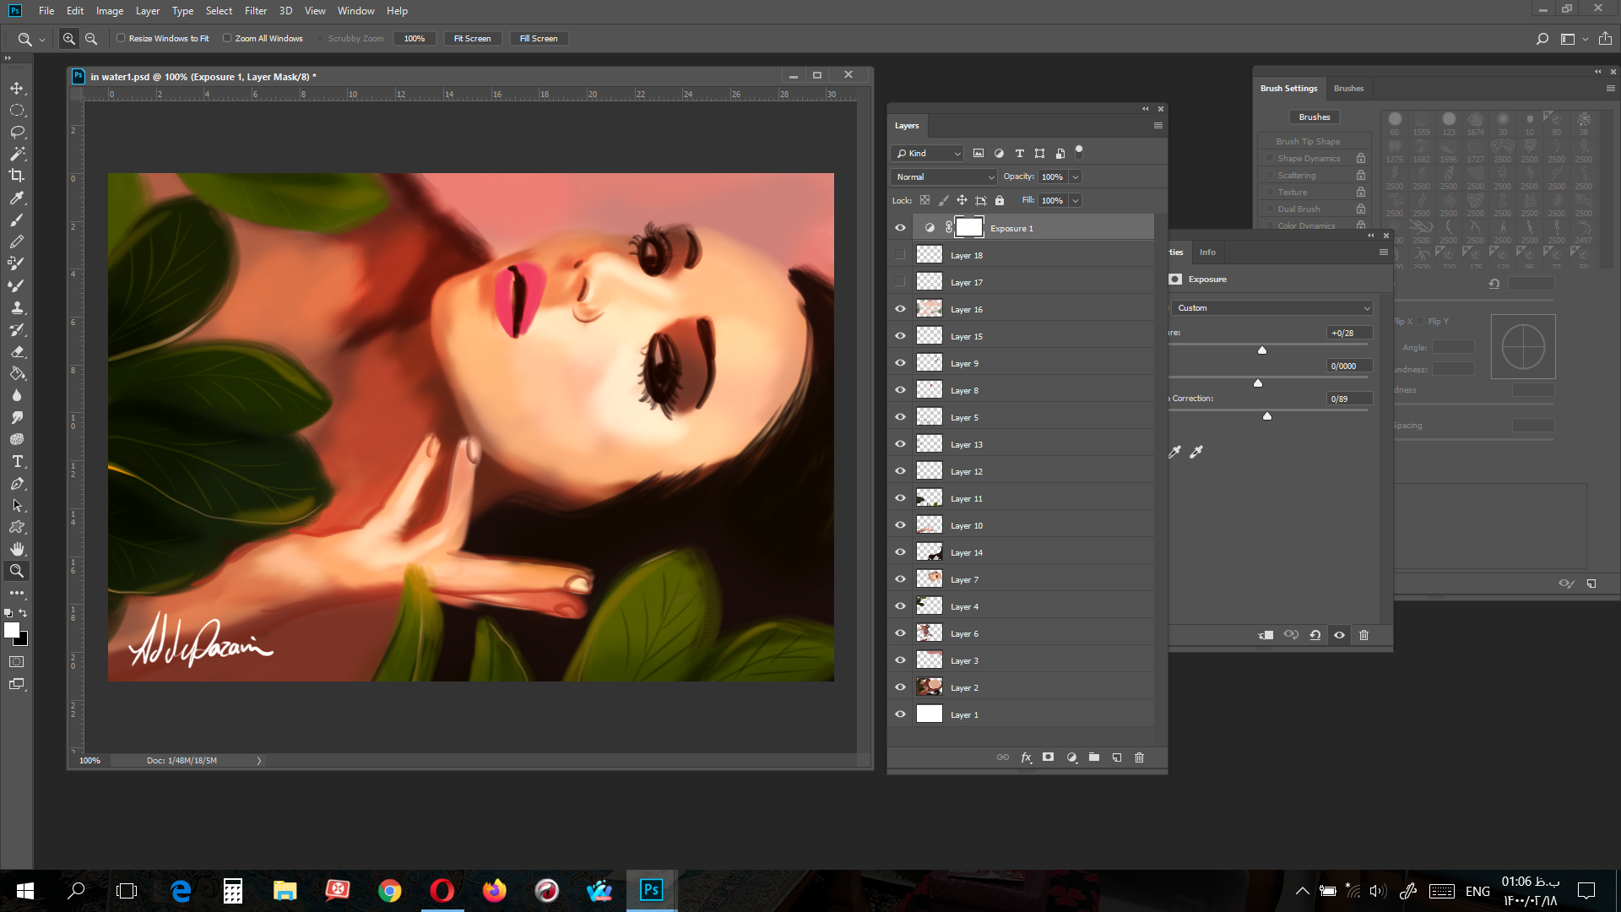Open Google Chrome from the taskbar
Viewport: 1621px width, 912px height.
click(x=390, y=890)
